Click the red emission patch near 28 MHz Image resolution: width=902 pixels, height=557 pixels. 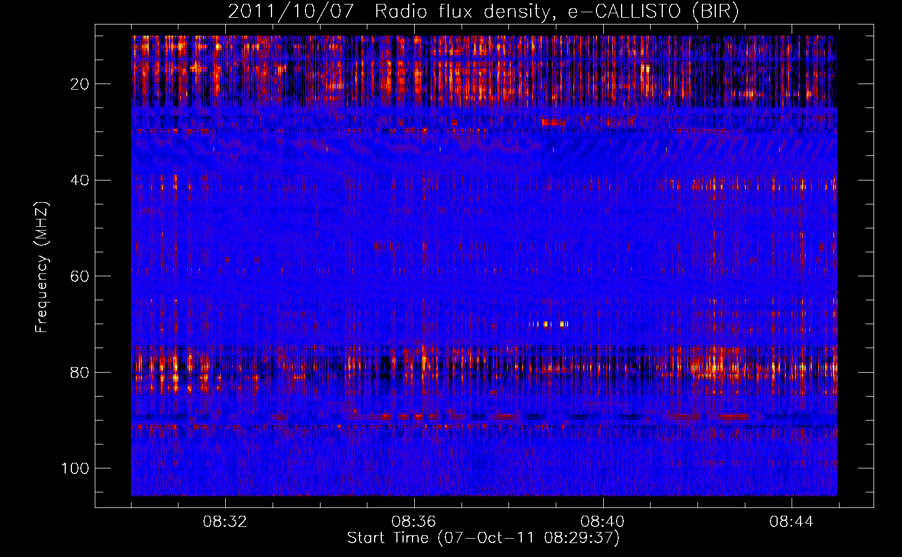553,122
